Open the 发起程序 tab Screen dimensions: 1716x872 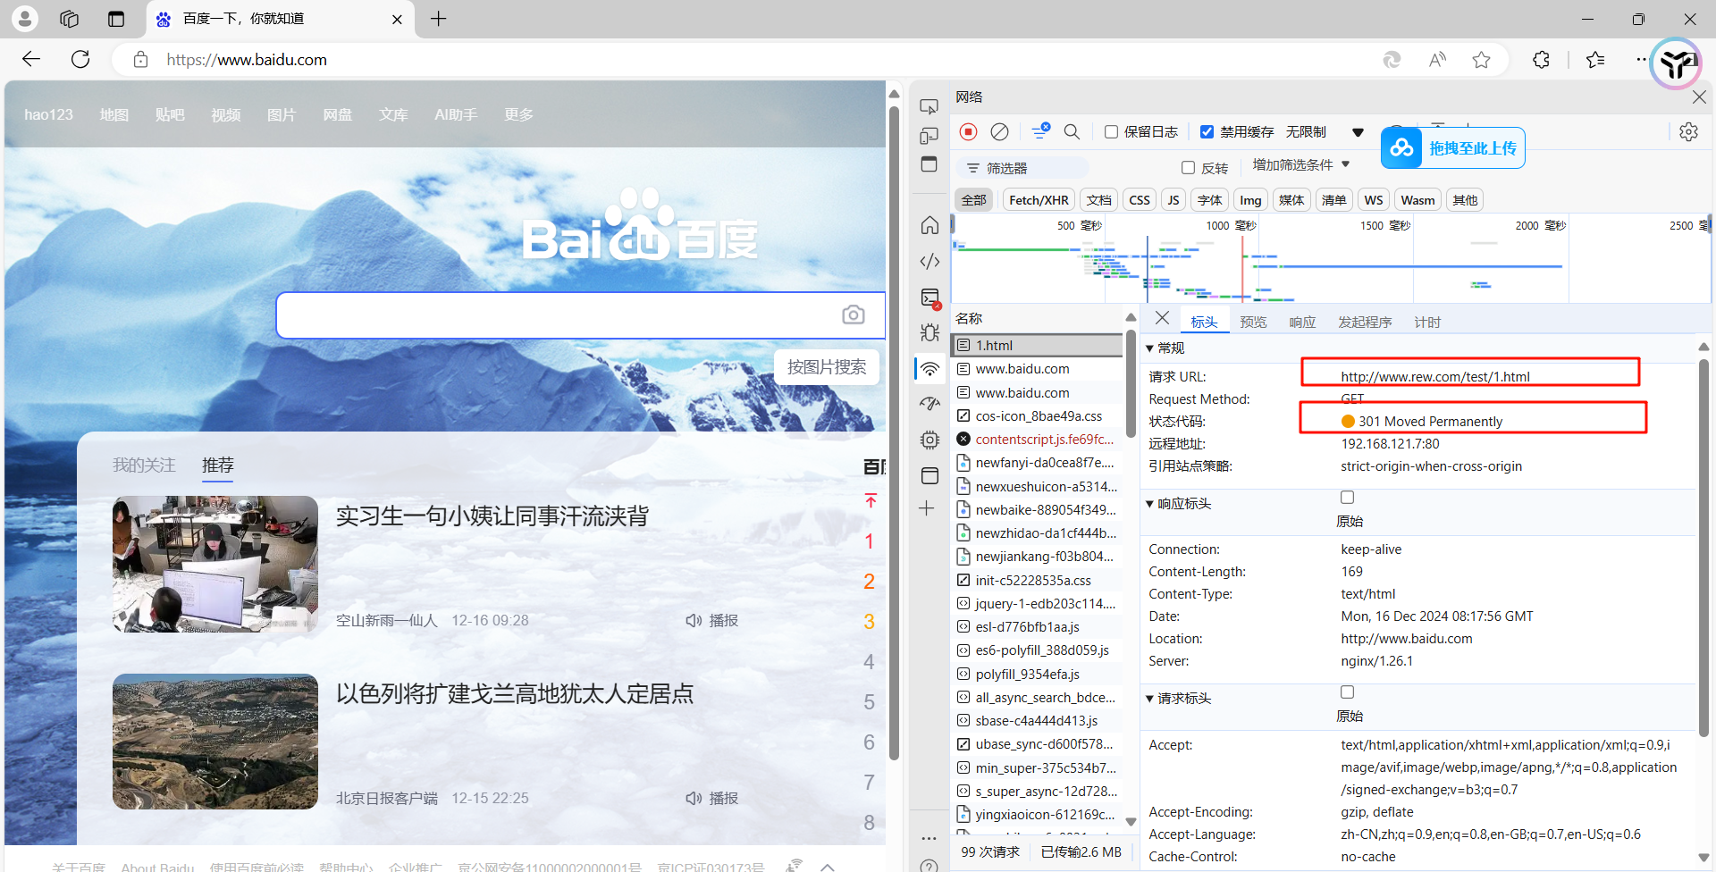tap(1365, 323)
